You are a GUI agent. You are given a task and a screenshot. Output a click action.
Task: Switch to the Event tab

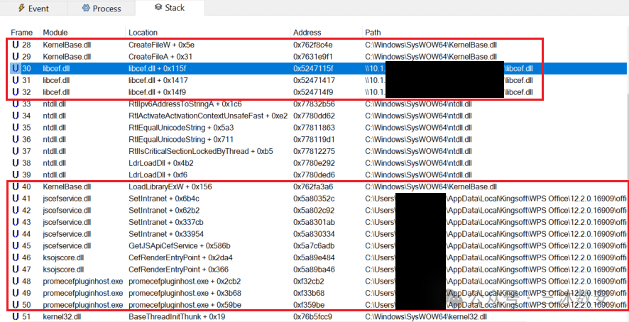[33, 8]
